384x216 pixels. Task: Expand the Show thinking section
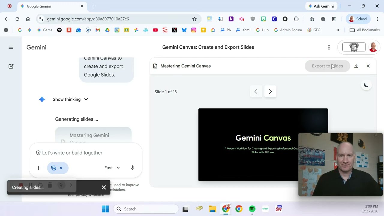pyautogui.click(x=70, y=99)
